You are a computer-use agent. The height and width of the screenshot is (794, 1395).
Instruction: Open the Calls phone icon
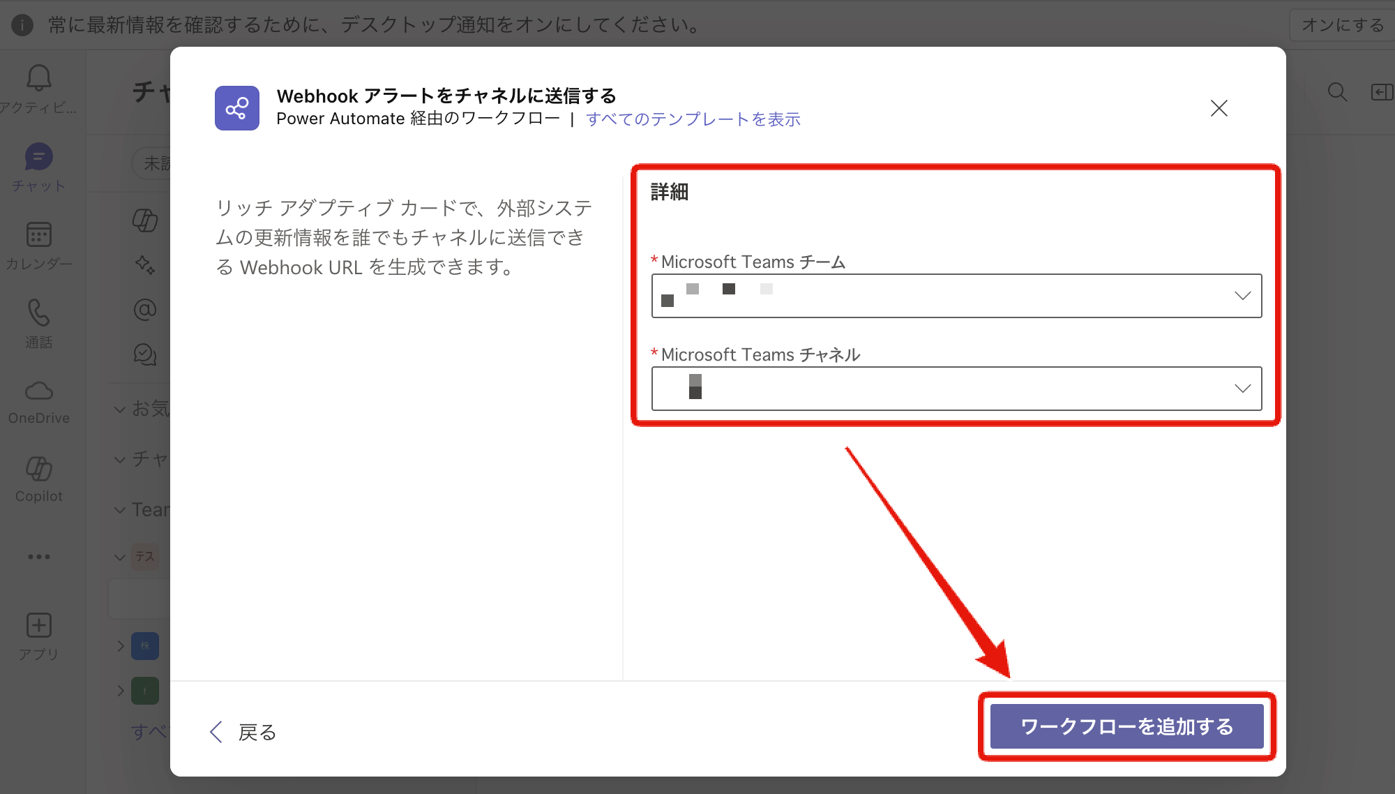(x=38, y=313)
